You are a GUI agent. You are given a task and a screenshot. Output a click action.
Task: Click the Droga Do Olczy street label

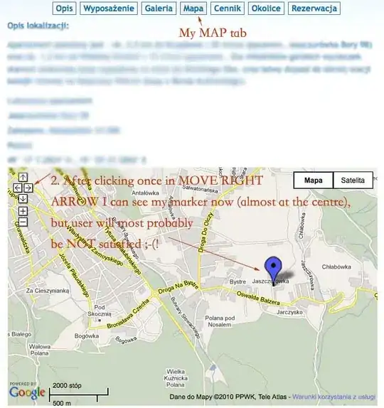coord(206,232)
